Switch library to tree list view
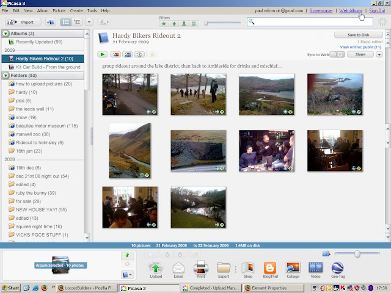The image size is (391, 293). tap(77, 22)
